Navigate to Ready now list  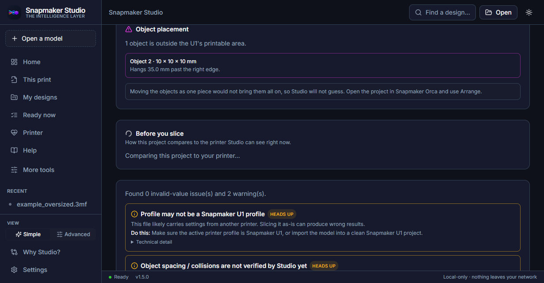50,115
